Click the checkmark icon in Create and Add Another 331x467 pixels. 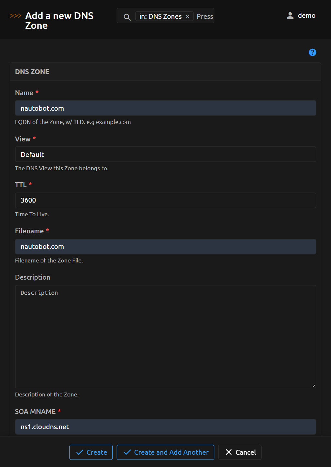coord(127,452)
